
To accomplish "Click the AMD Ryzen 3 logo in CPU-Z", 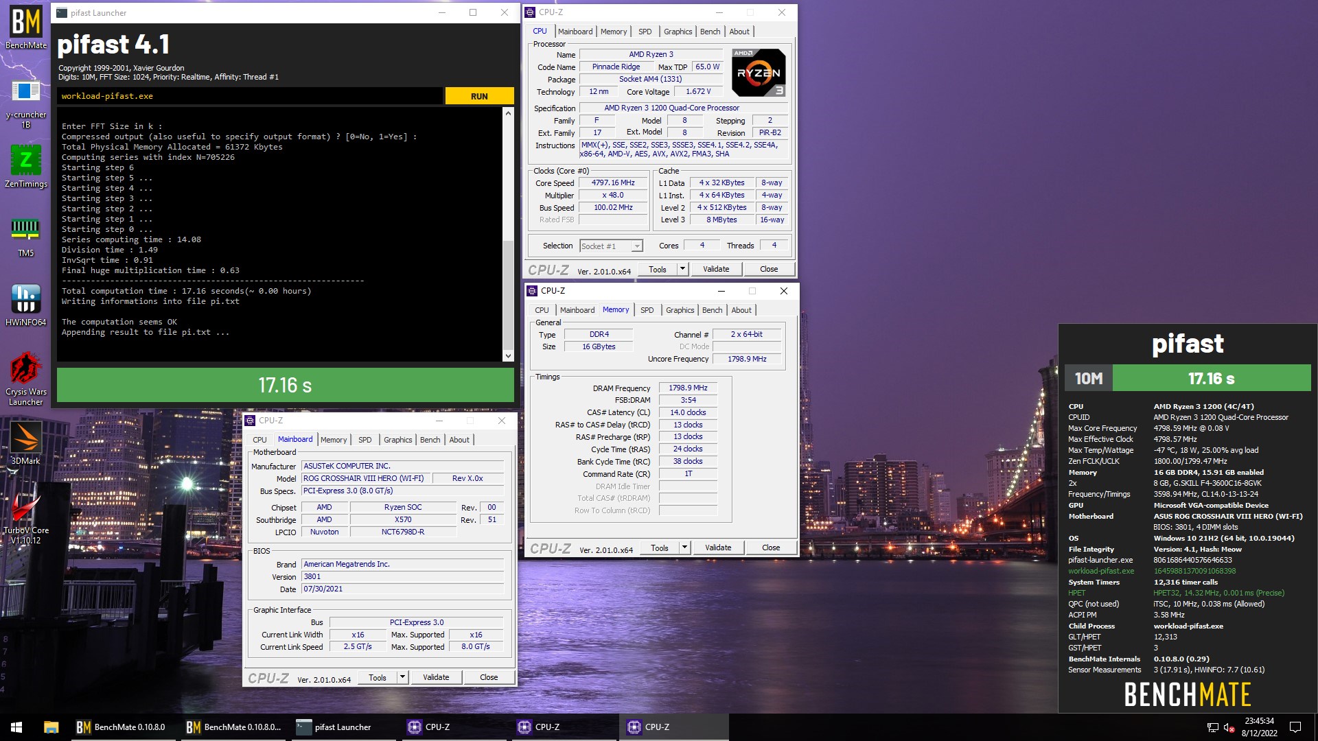I will (x=759, y=72).
